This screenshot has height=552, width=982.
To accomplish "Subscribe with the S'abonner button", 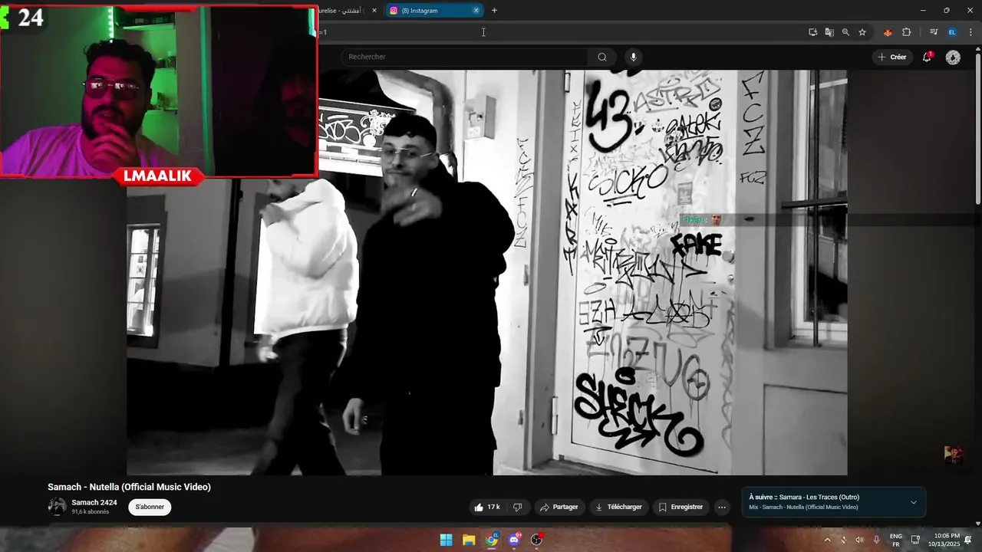I will (x=150, y=507).
